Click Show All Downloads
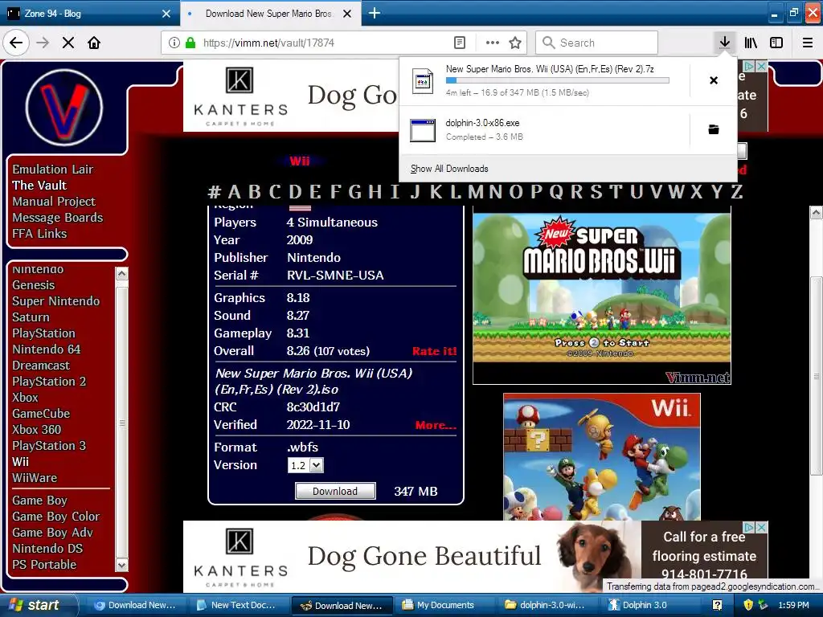 click(x=449, y=169)
